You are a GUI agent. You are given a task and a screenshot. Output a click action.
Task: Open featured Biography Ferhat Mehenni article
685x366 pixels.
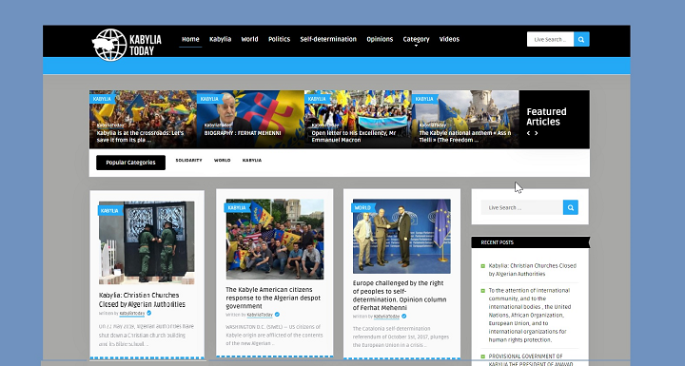coord(243,133)
